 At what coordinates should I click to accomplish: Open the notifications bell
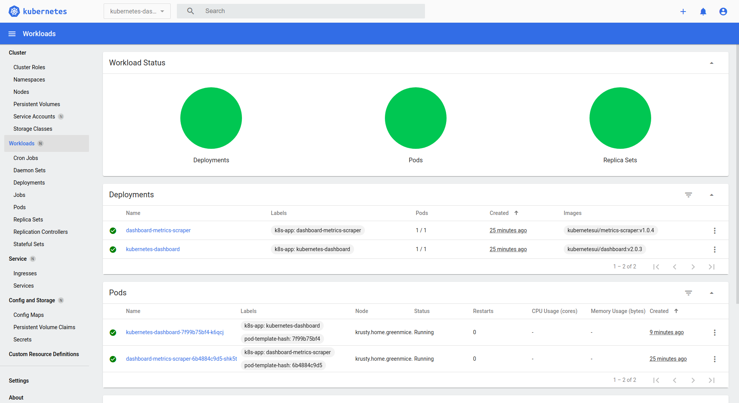(703, 12)
